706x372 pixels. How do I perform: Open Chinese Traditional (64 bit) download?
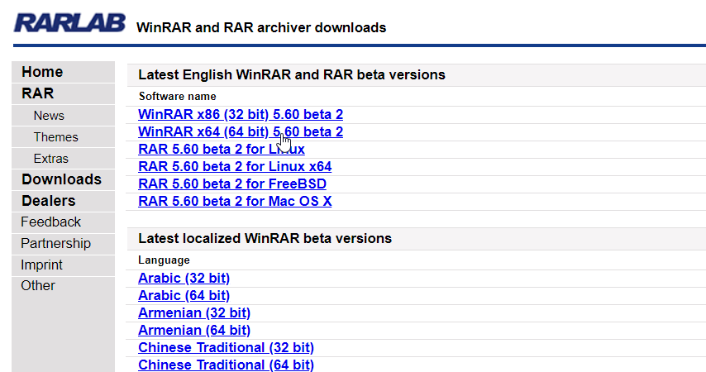(226, 365)
